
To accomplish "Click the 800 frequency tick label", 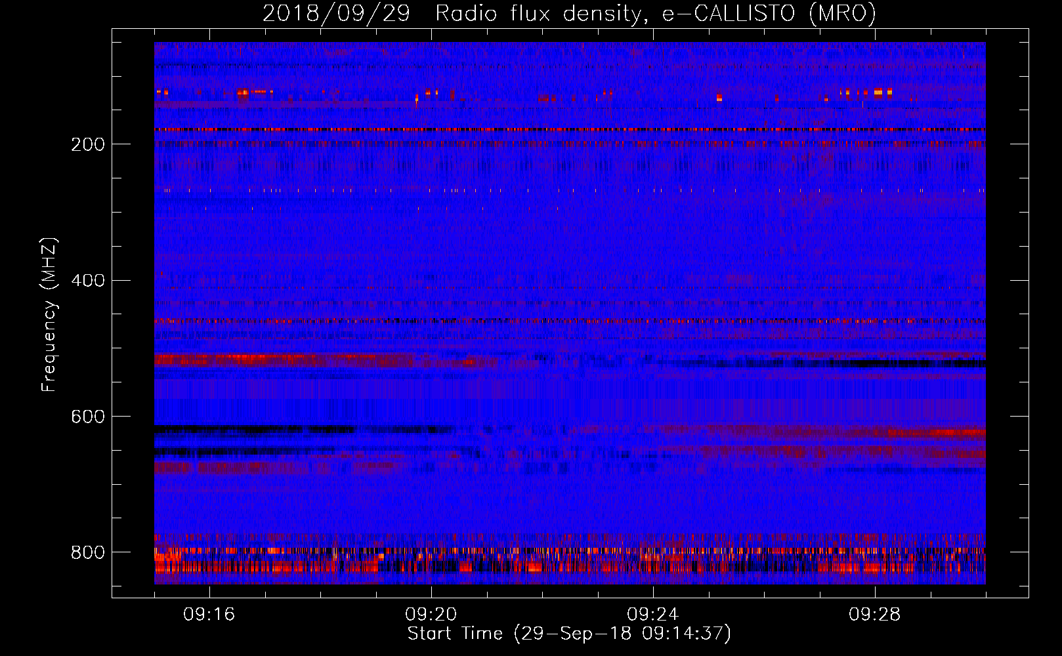I will 88,553.
